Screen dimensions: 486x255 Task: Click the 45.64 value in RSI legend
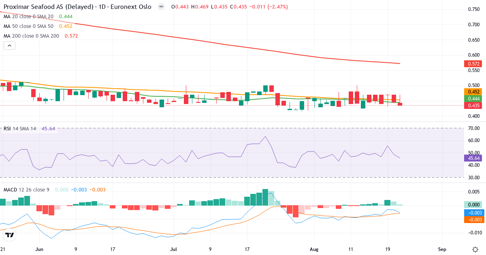click(49, 128)
